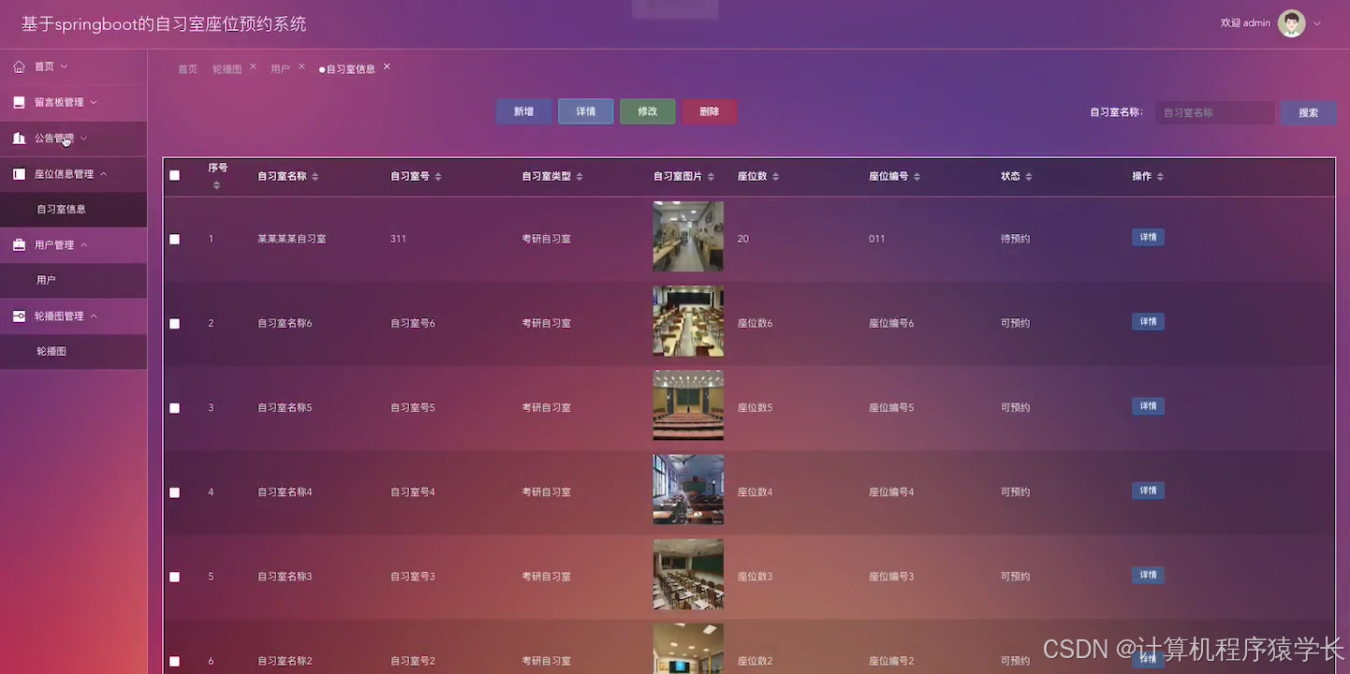1350x674 pixels.
Task: Check the row for 自习室名称6
Action: 174,323
